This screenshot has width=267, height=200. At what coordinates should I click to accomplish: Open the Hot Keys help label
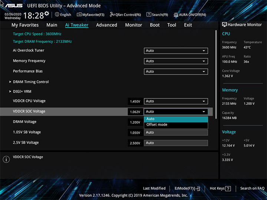(217, 188)
